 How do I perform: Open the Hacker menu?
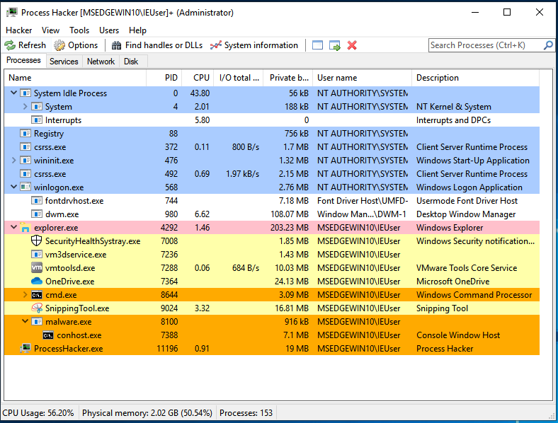pos(19,30)
